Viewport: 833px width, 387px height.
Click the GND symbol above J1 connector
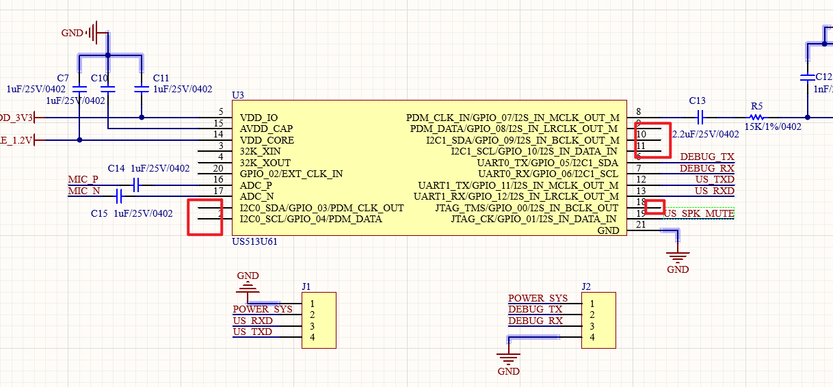point(248,284)
